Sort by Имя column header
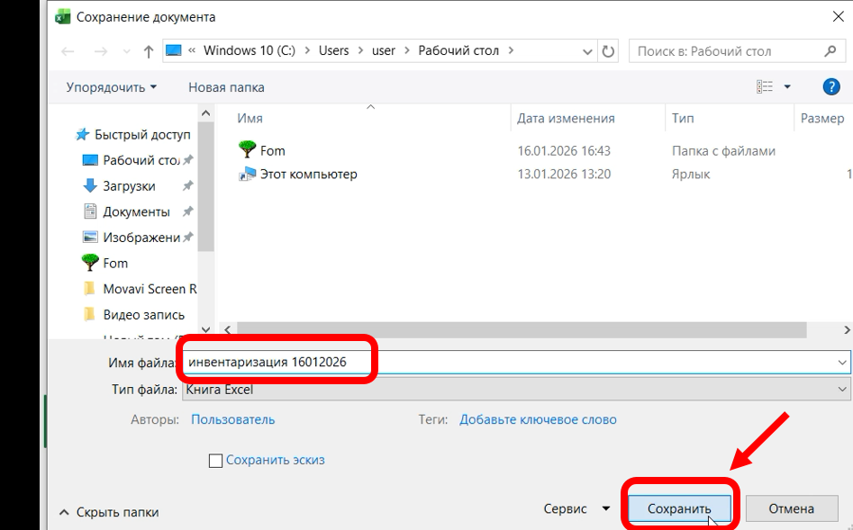Image resolution: width=853 pixels, height=530 pixels. click(250, 118)
